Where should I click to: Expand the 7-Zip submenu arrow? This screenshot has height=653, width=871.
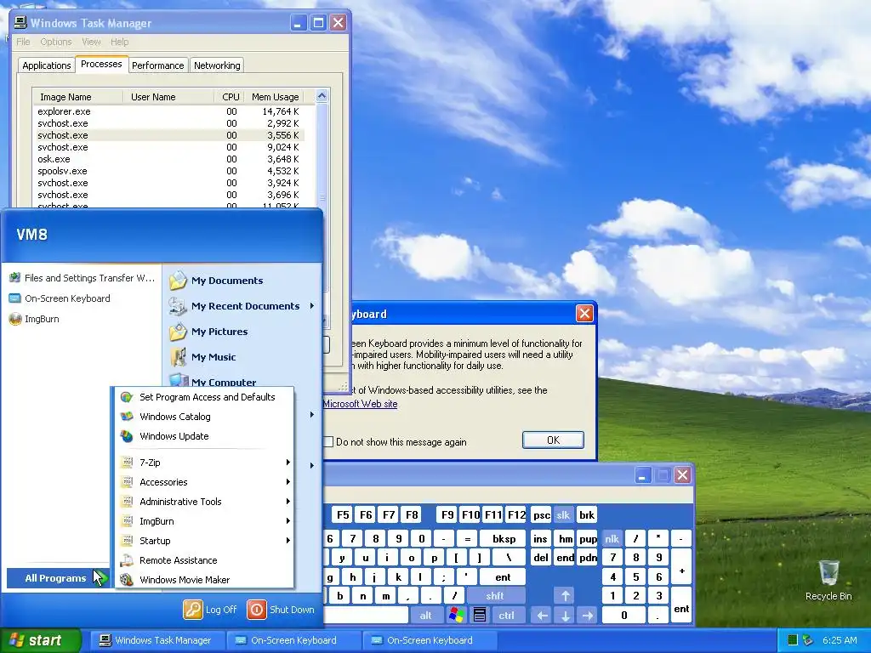pos(287,462)
